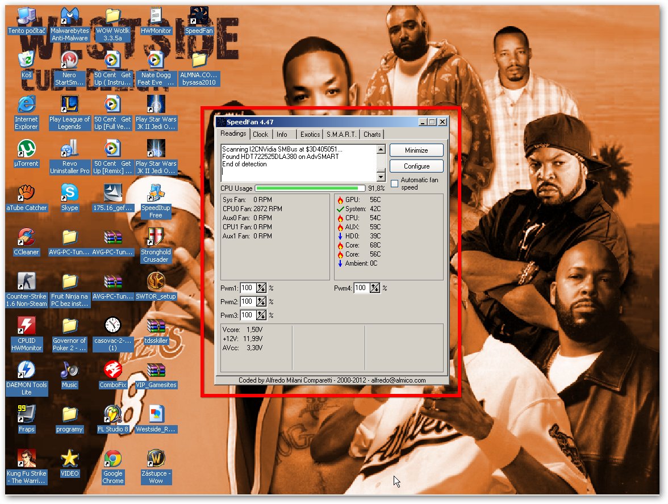Screen dimensions: 668x504
Task: Open the tdsskiller archive
Action: pos(156,331)
